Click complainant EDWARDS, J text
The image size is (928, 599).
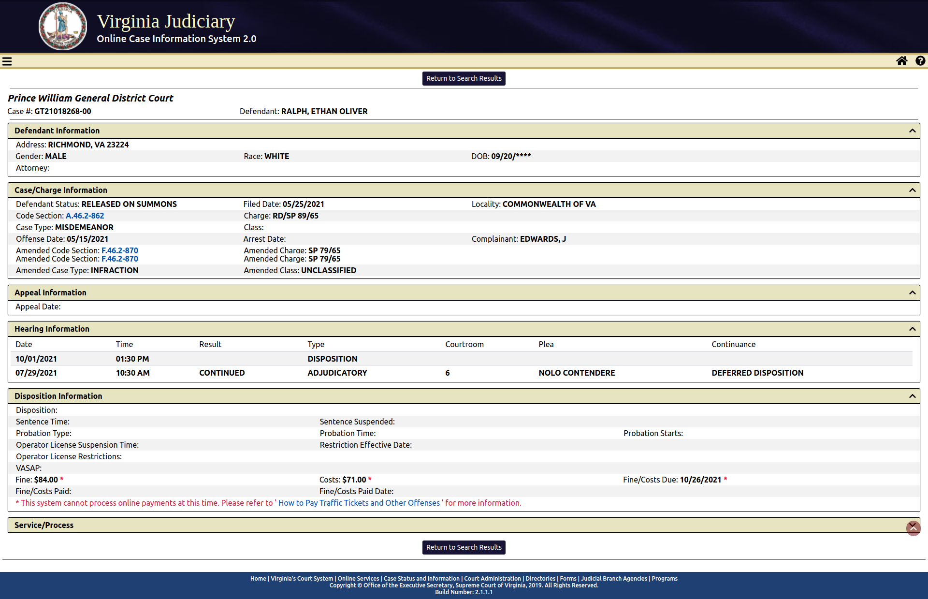543,239
